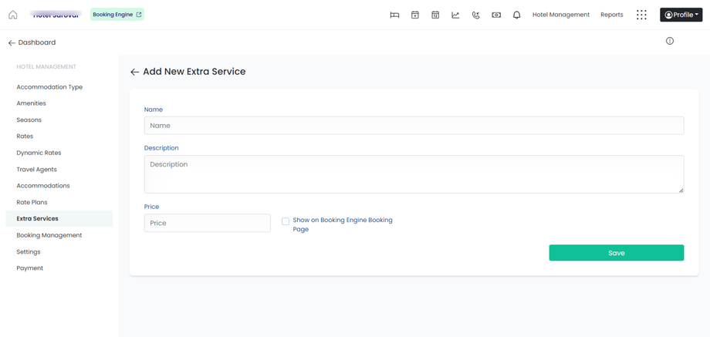Click into the Name input field
710x337 pixels.
click(x=414, y=126)
